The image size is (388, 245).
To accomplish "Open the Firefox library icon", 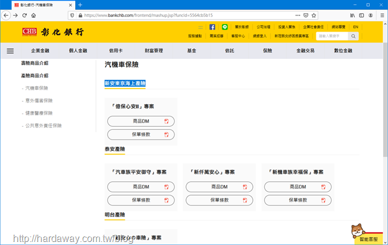I will tap(352, 15).
